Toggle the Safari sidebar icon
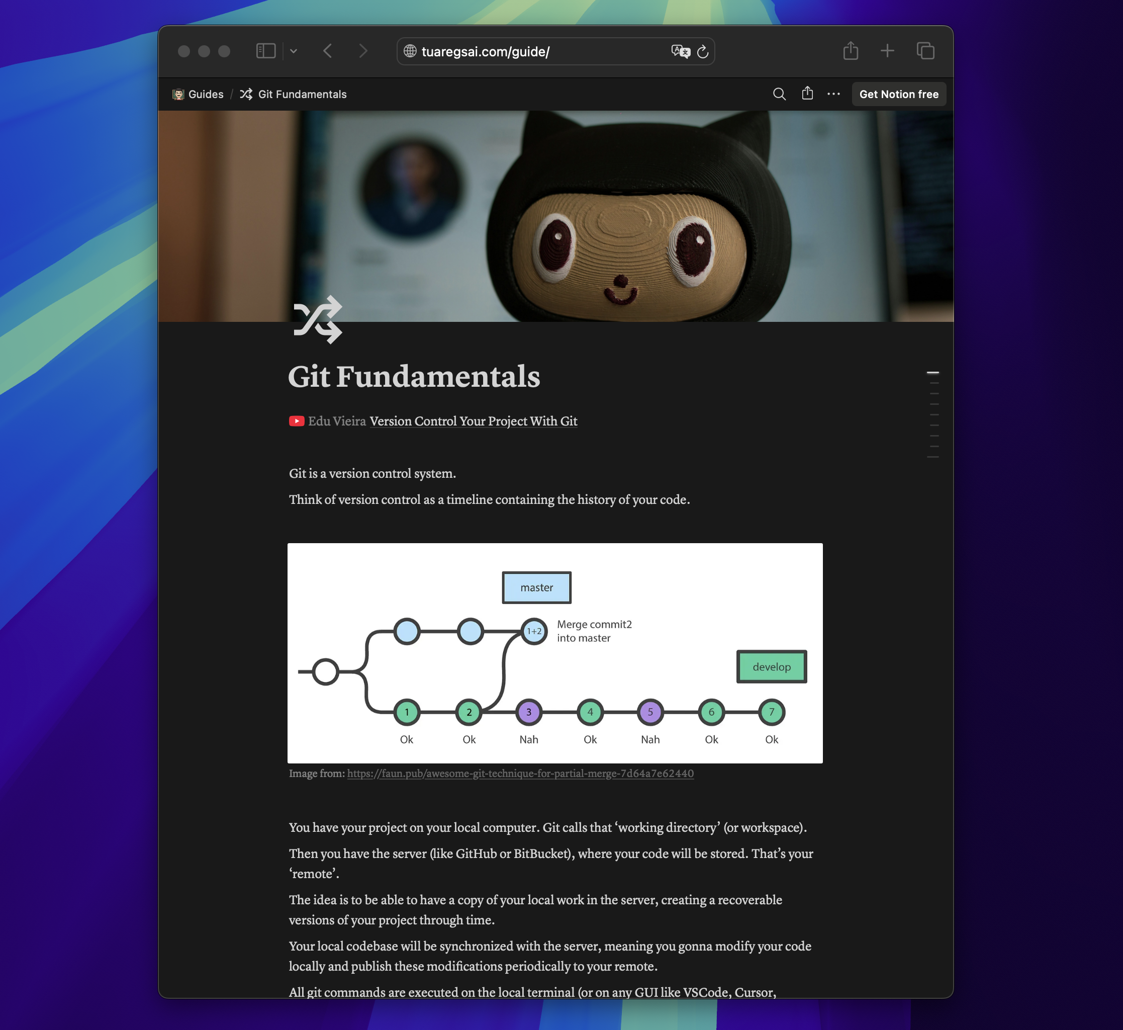Screen dimensions: 1123x1030 coord(266,51)
